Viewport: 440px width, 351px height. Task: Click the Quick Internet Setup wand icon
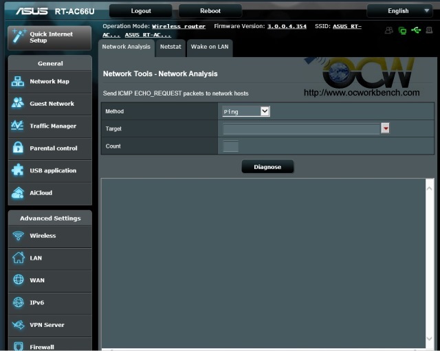[19, 36]
